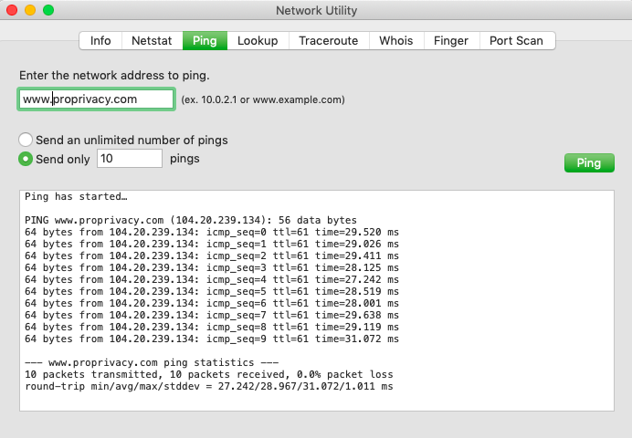Close the Network Utility window
The height and width of the screenshot is (438, 632).
pos(12,10)
